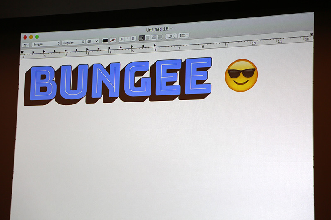The width and height of the screenshot is (331, 220).
Task: Click the sunglasses emoji in the document
Action: click(242, 76)
